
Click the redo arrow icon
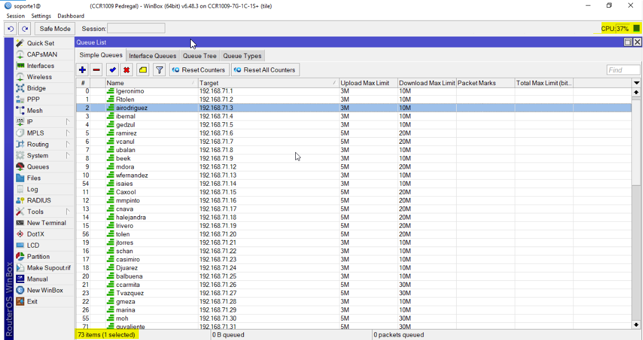pos(24,29)
